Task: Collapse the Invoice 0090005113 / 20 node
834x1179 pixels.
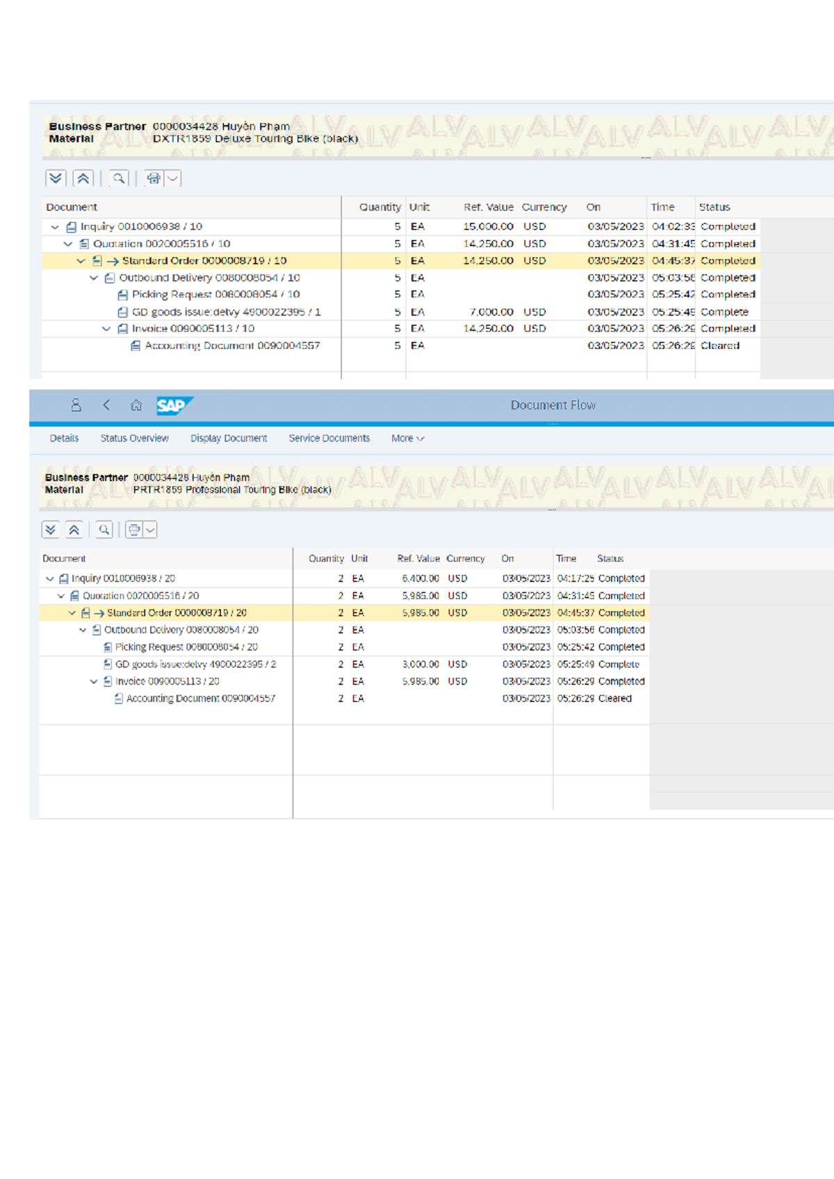Action: pyautogui.click(x=94, y=682)
